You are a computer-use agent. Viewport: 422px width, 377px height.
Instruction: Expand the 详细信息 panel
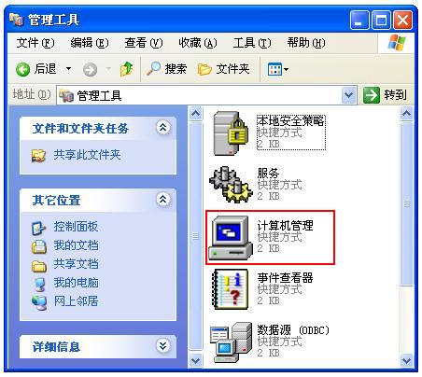(162, 345)
